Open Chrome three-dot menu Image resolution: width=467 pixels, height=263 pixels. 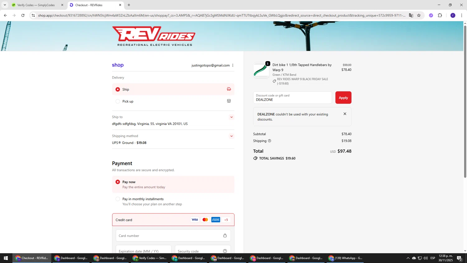461,15
